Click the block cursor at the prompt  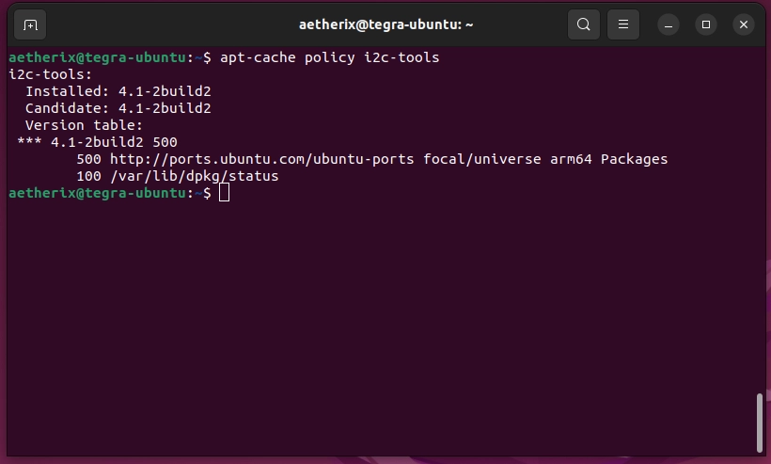coord(224,193)
